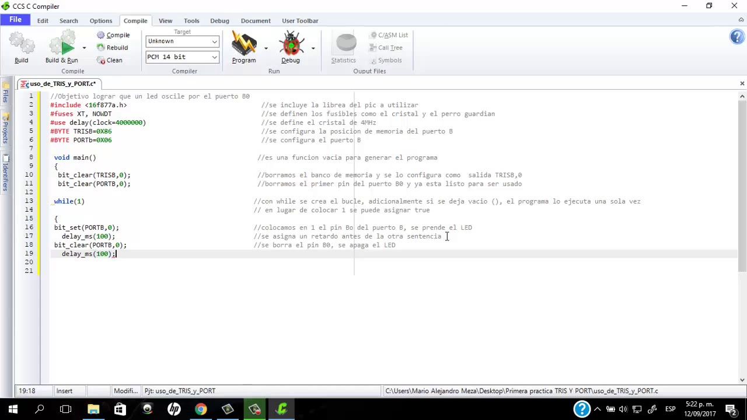Click the ESP language indicator
747x420 pixels.
671,409
